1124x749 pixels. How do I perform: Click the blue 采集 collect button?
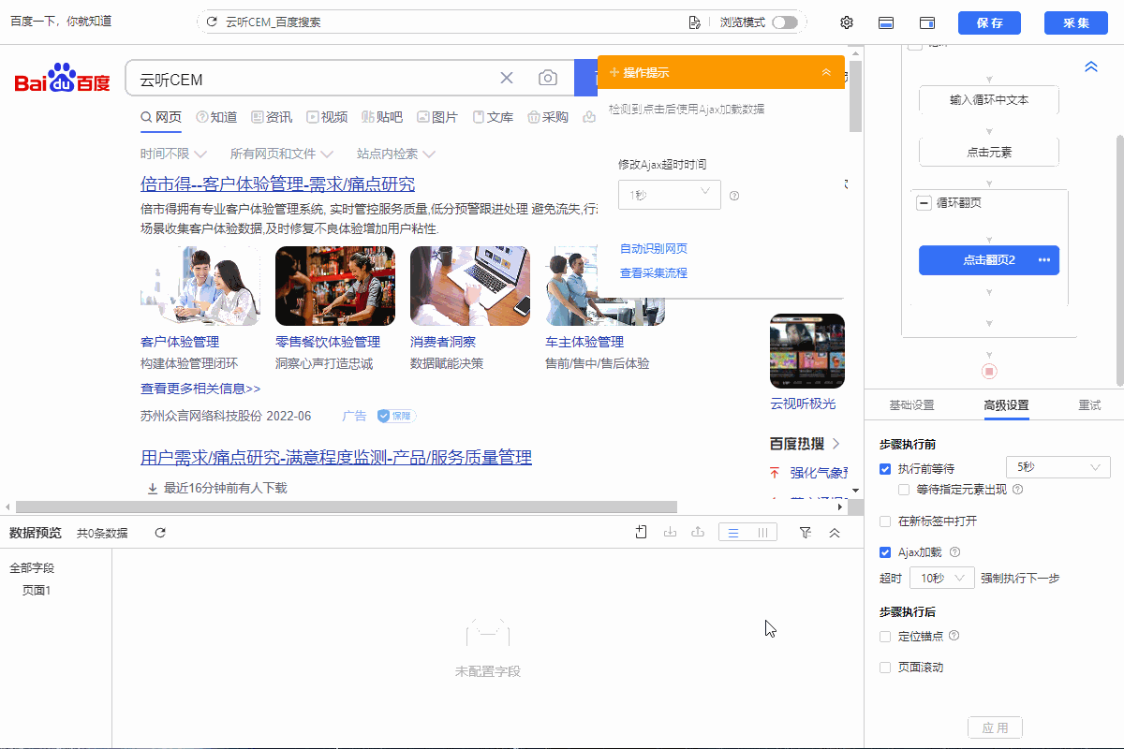coord(1076,23)
